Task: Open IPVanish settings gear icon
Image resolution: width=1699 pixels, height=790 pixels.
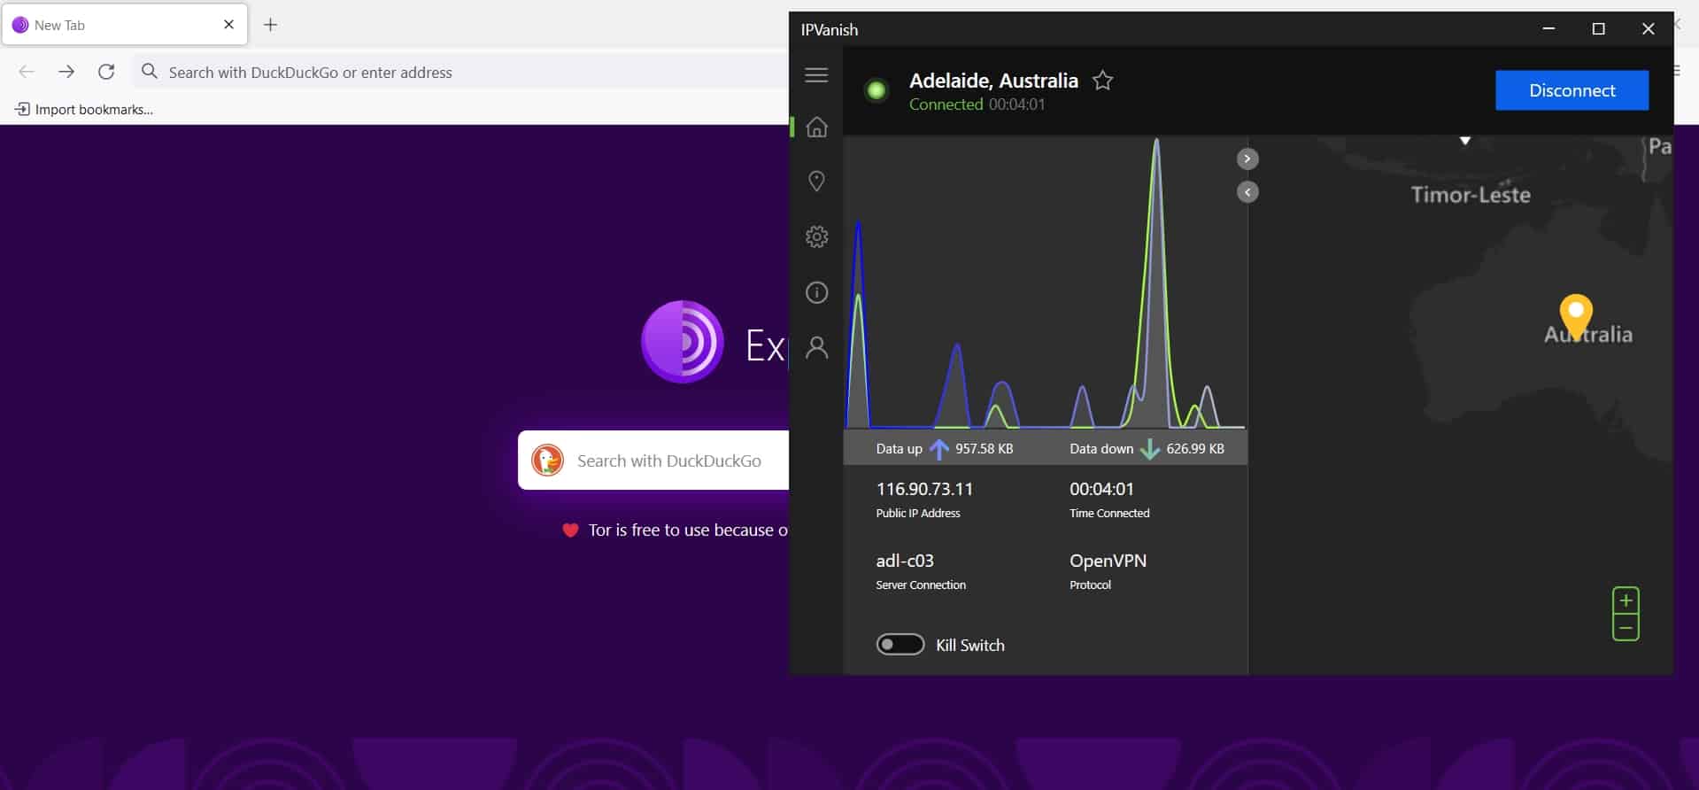Action: 816,236
